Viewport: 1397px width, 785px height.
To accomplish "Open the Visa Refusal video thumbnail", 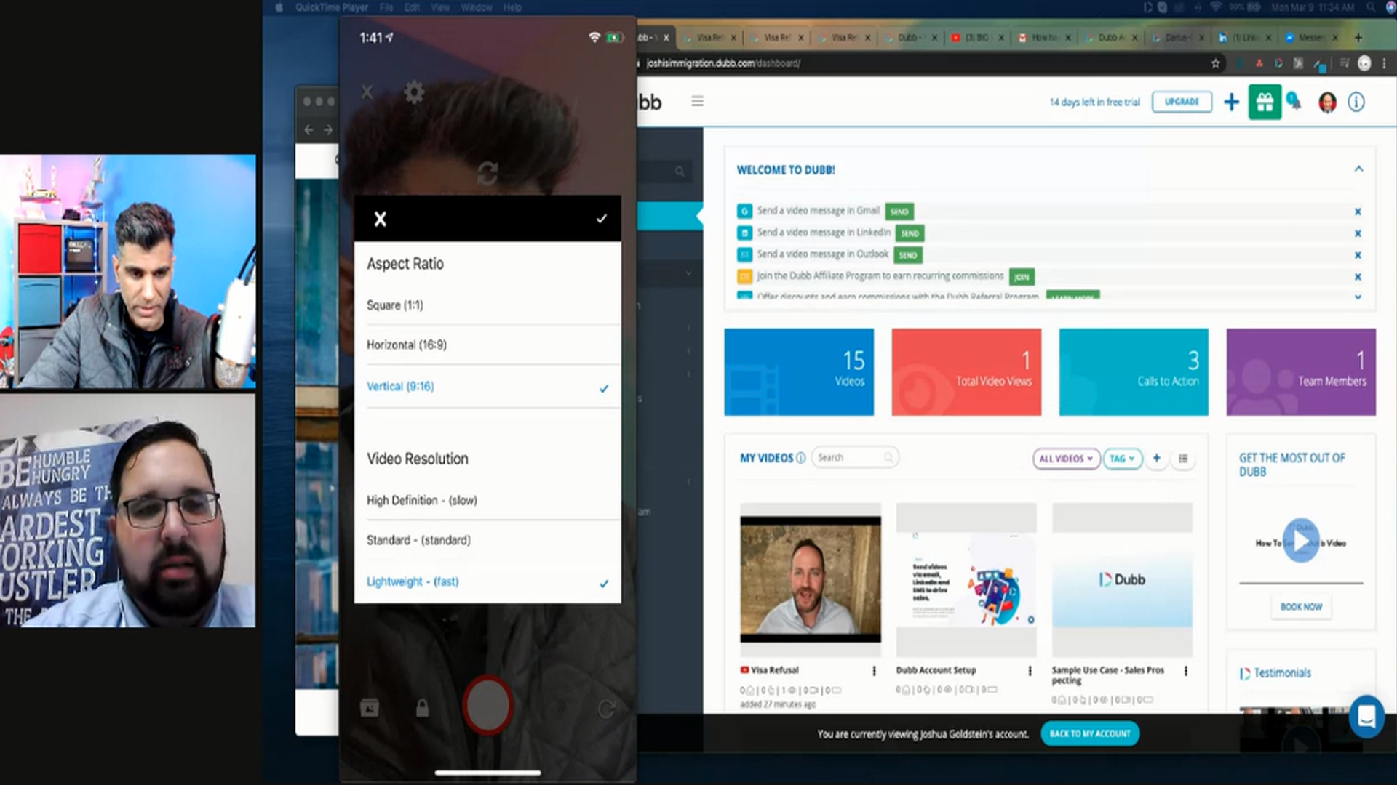I will pyautogui.click(x=811, y=579).
